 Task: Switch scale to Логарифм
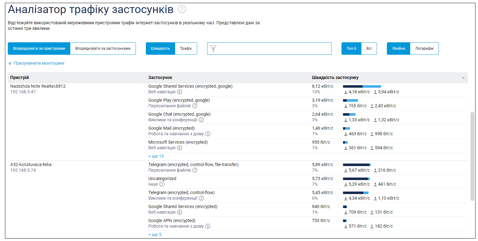click(x=424, y=49)
